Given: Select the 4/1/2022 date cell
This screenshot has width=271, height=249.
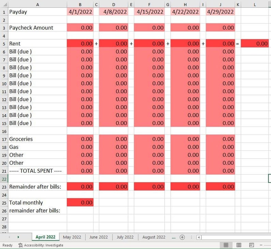Looking at the screenshot, I should coord(80,12).
